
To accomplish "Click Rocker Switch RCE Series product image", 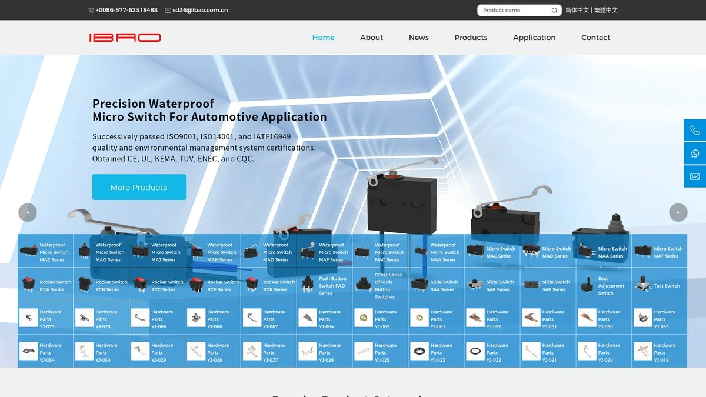I will (196, 285).
